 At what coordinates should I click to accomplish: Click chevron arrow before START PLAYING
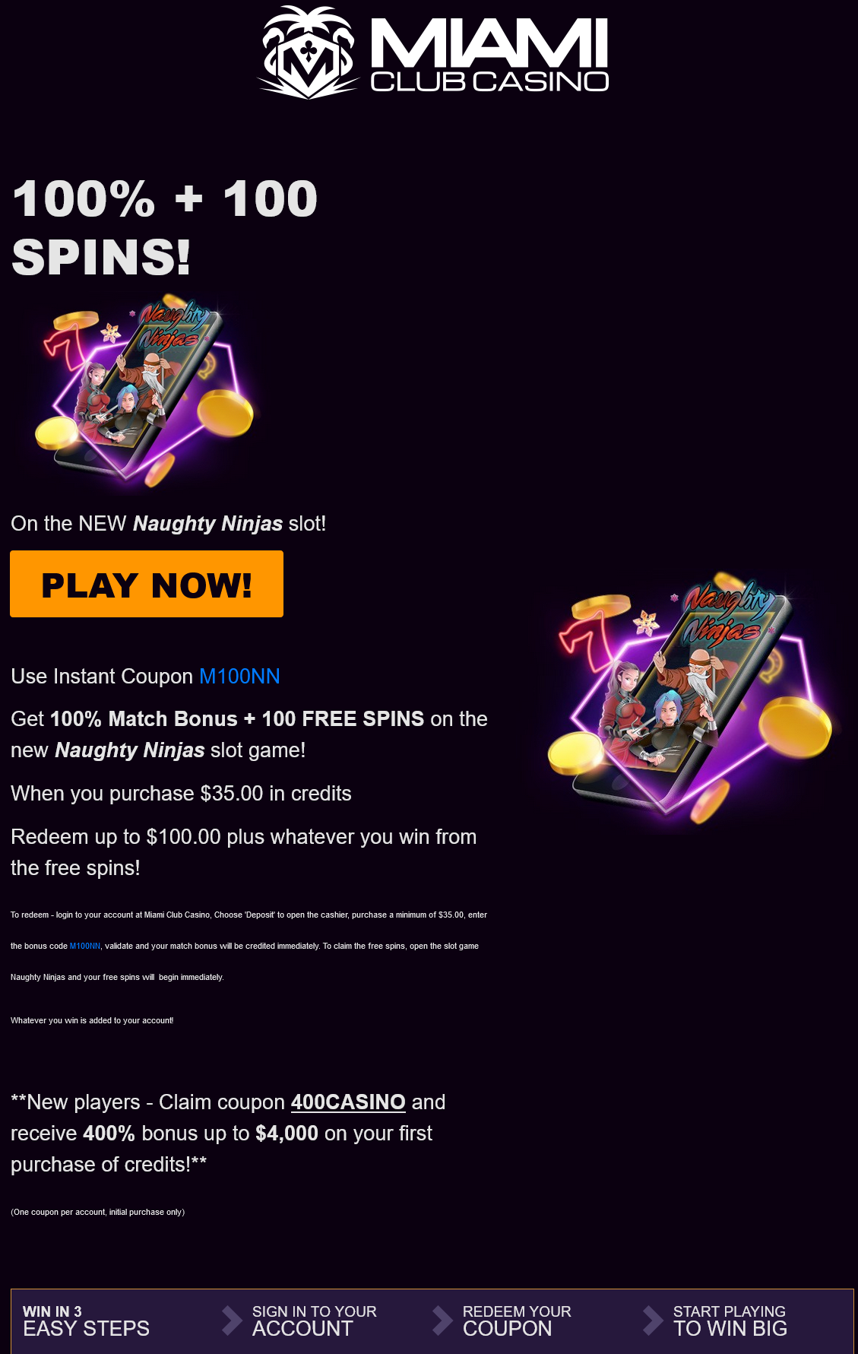[x=652, y=1321]
